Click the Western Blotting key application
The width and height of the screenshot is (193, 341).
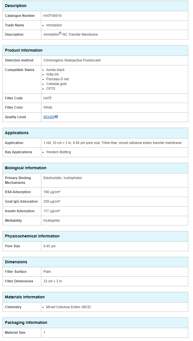click(x=58, y=152)
